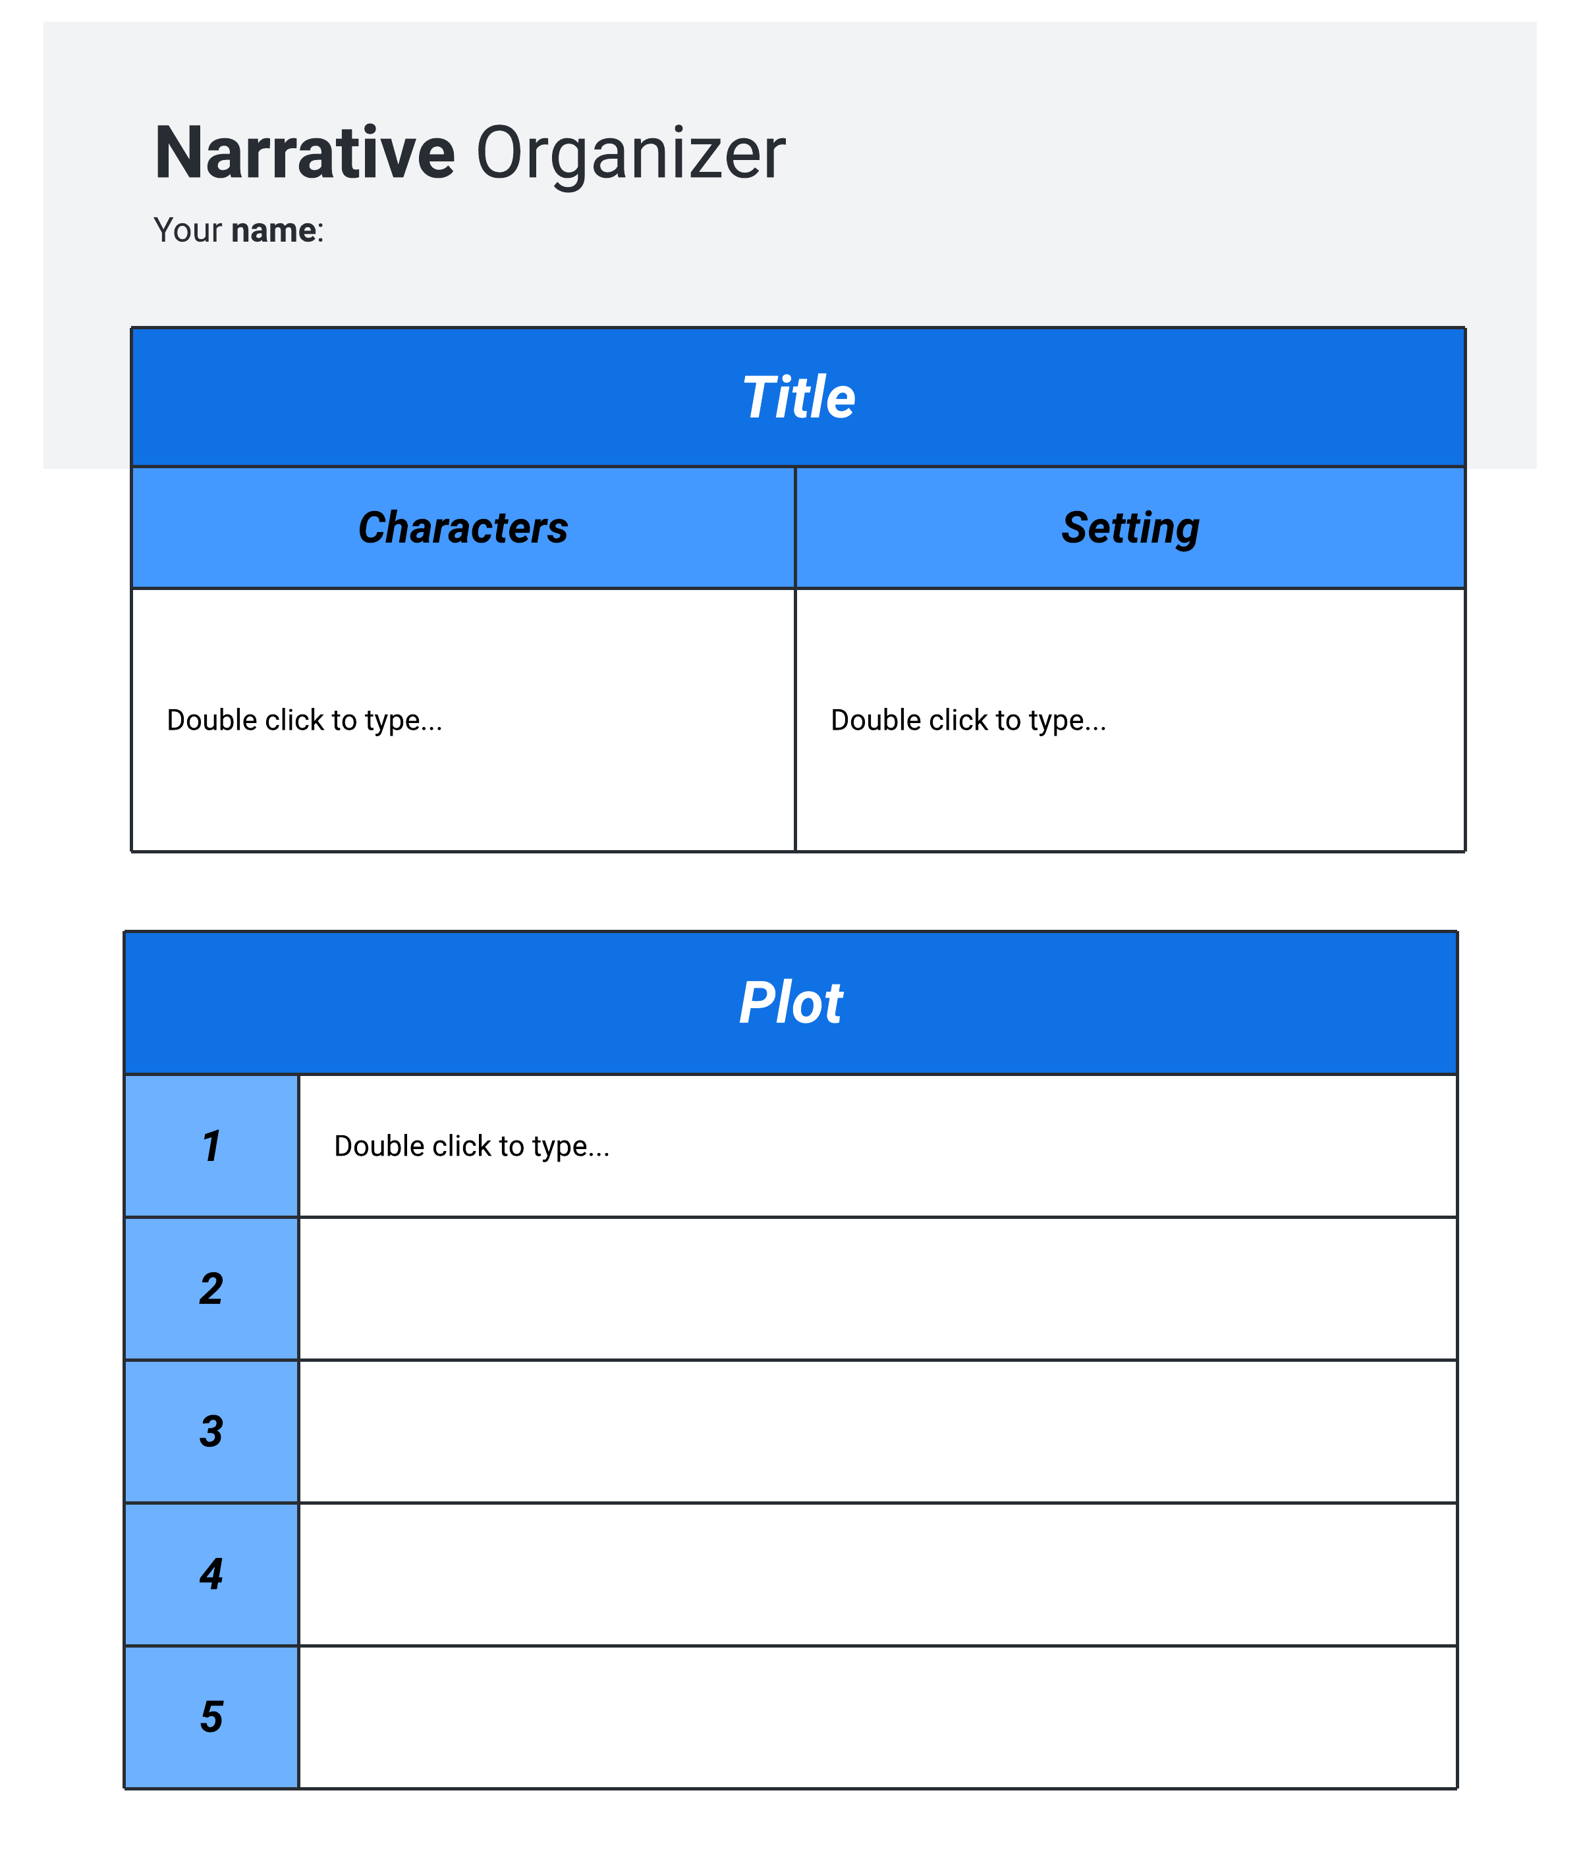Click the Characters column header

[x=462, y=527]
